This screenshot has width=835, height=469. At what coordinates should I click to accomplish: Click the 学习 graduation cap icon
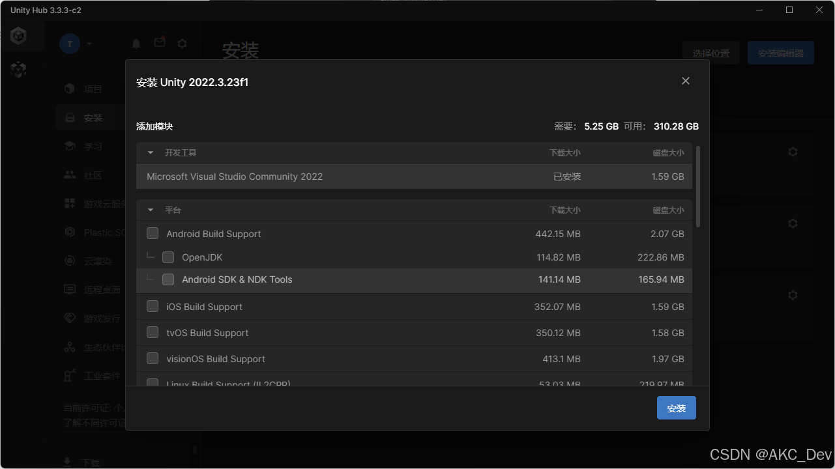(70, 146)
